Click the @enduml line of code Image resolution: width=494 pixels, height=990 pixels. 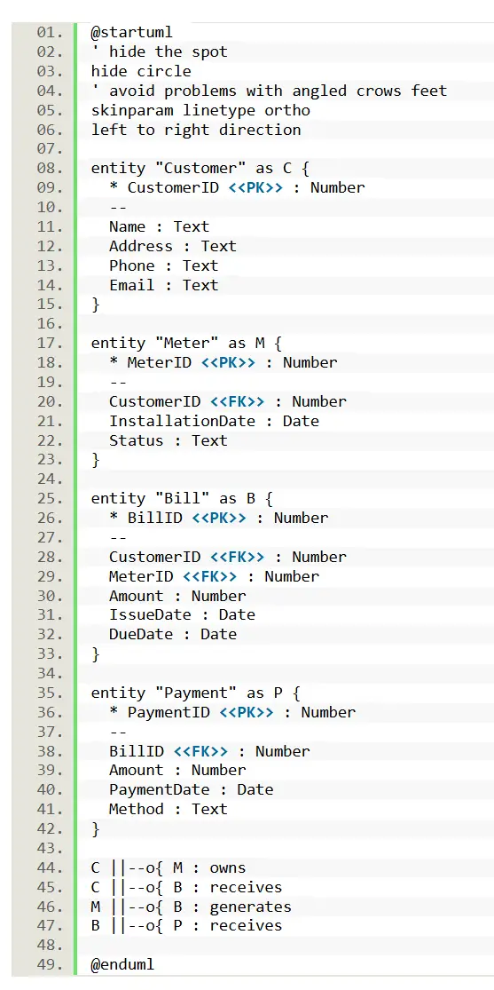coord(123,965)
